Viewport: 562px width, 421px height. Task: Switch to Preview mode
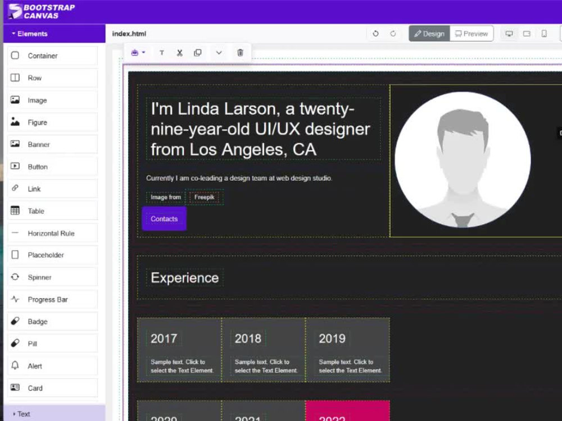472,34
